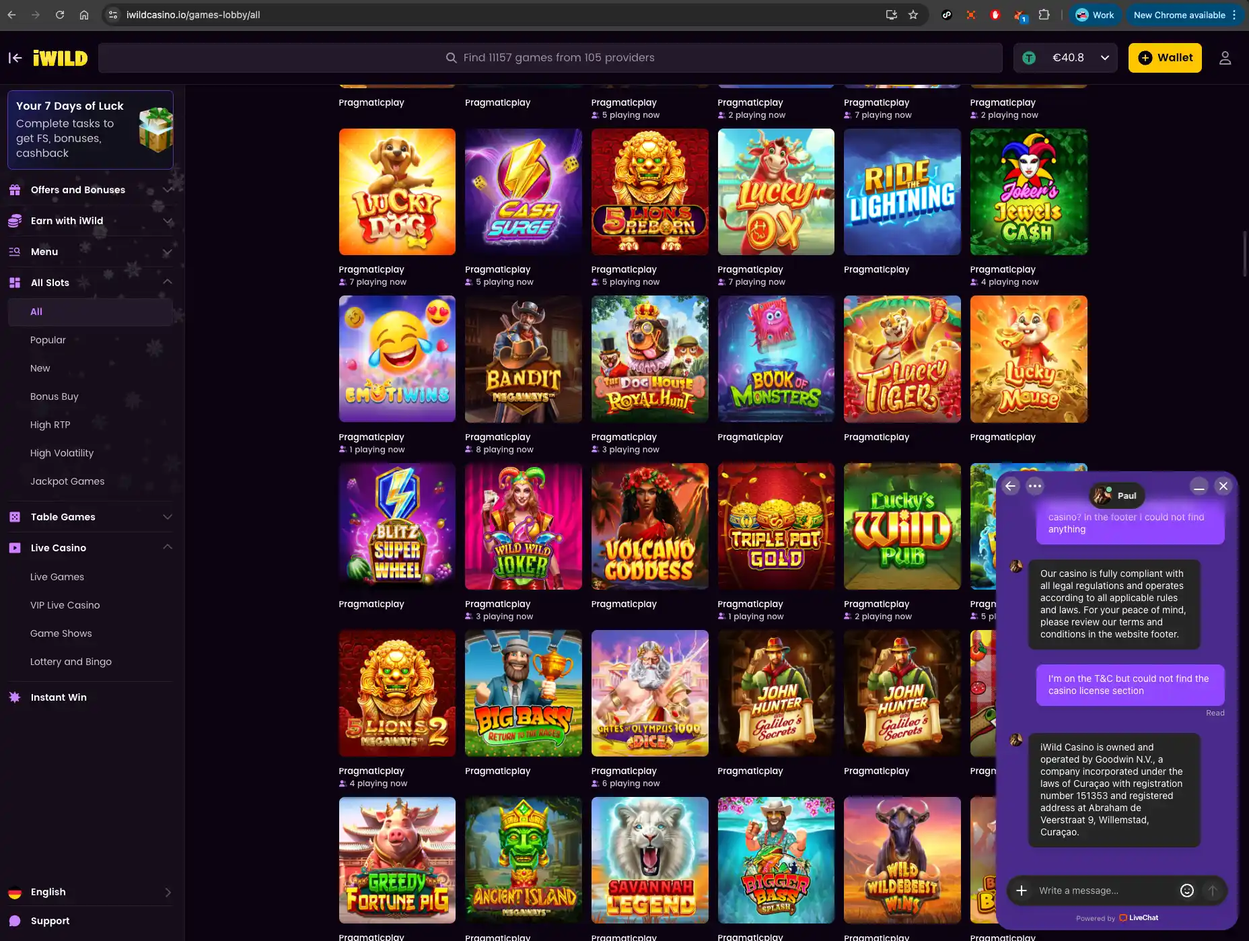Reload the page in Chrome

60,15
